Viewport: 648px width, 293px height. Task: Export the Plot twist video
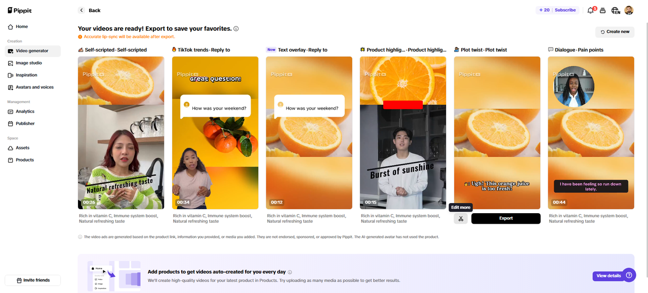click(506, 218)
